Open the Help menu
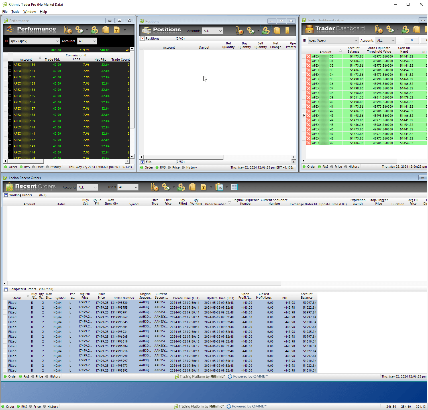 pos(43,12)
